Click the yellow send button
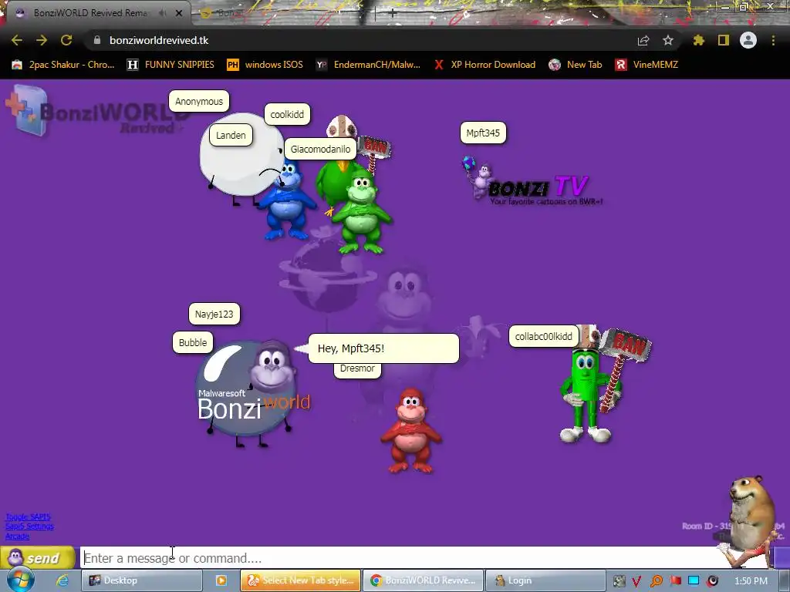 click(x=37, y=558)
